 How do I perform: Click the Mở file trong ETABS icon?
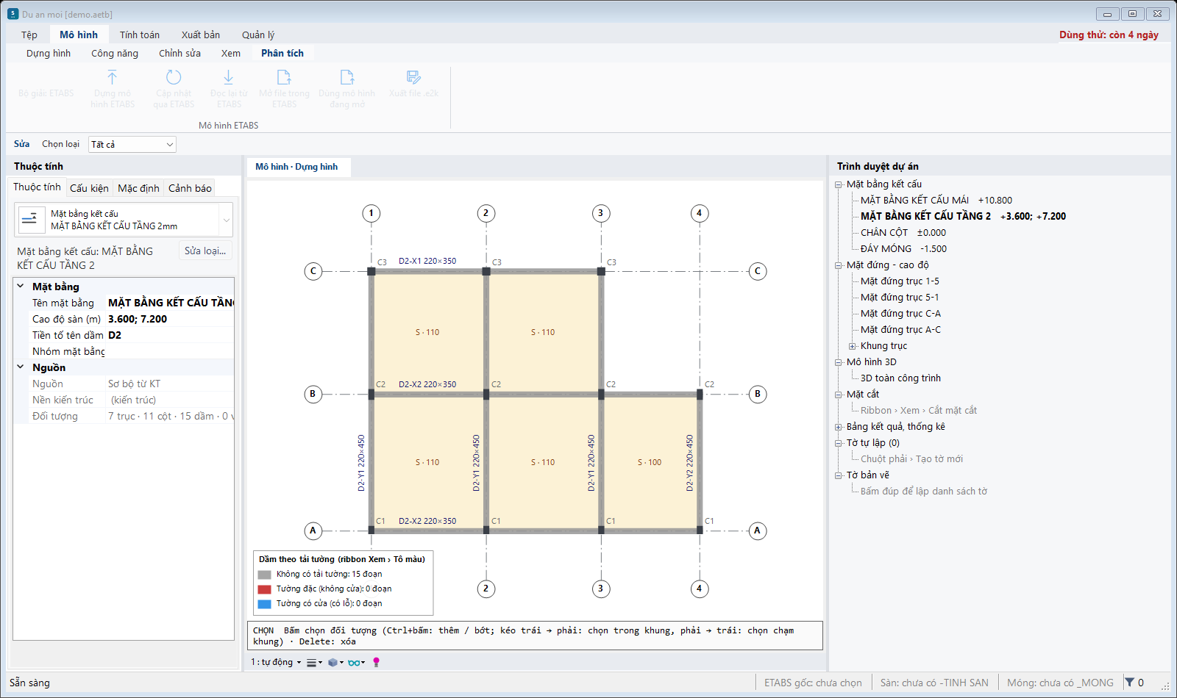(284, 77)
